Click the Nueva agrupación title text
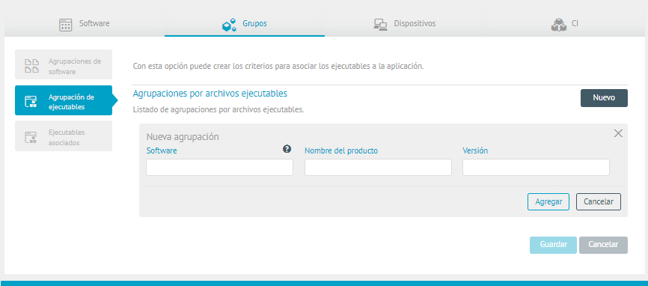Viewport: 648px width, 286px height. point(183,137)
